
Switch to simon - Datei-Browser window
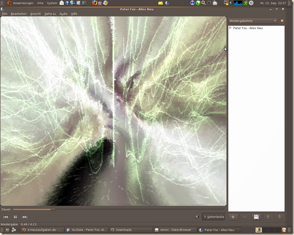pyautogui.click(x=175, y=230)
